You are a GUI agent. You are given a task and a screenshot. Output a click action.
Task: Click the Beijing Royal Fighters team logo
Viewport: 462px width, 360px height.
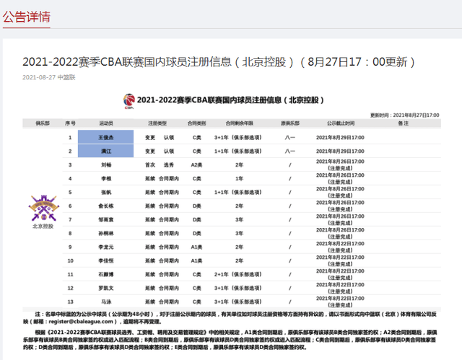coord(43,208)
